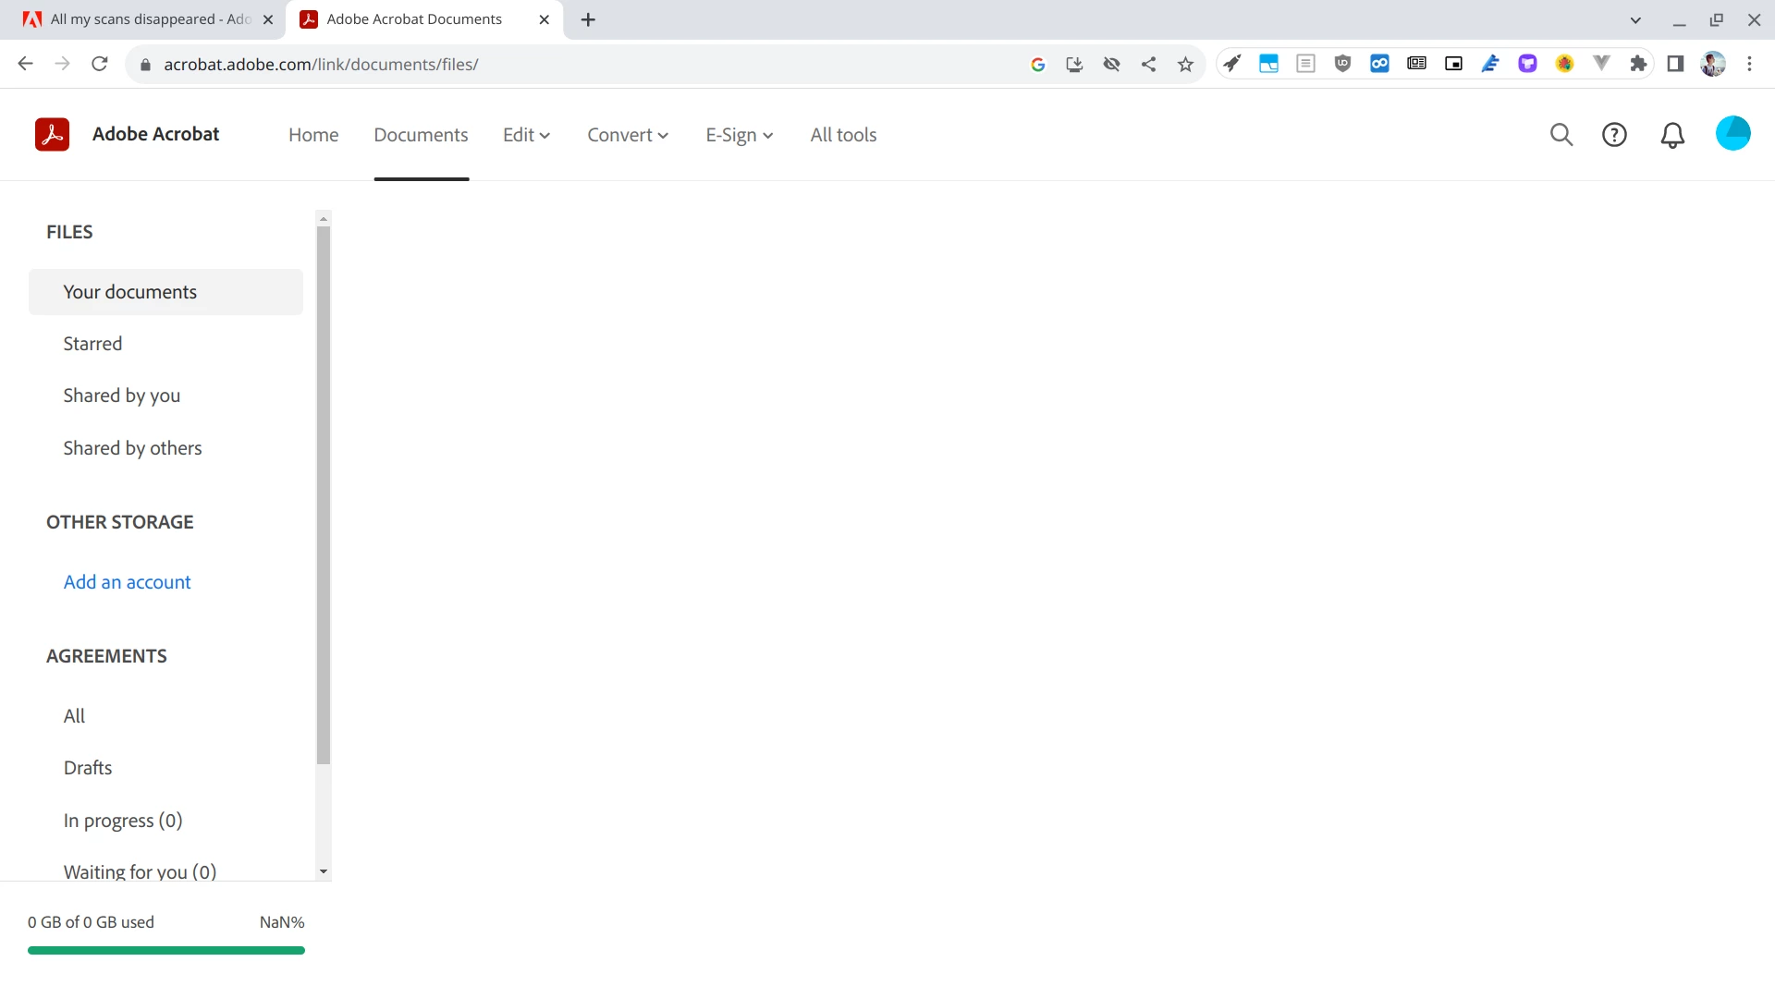Expand the Convert dropdown menu
Screen dimensions: 1775x998
[x=627, y=135]
